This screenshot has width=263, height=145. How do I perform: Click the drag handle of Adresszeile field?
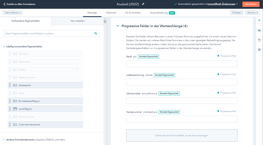pyautogui.click(x=10, y=85)
